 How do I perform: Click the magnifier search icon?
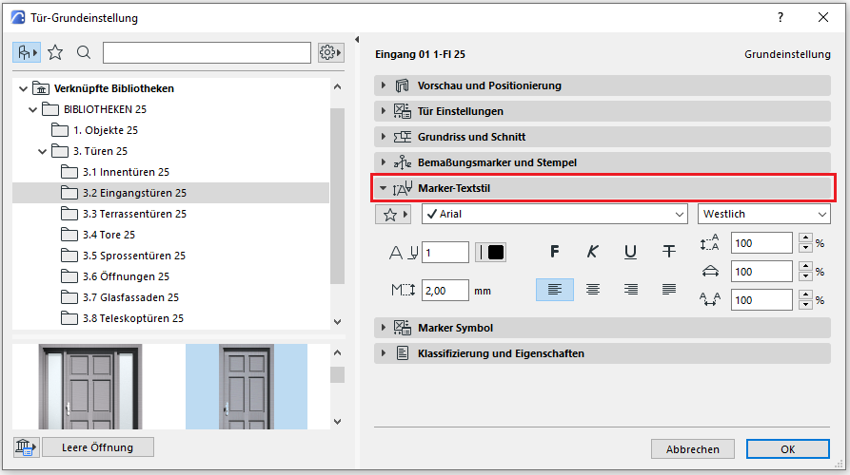tap(84, 52)
